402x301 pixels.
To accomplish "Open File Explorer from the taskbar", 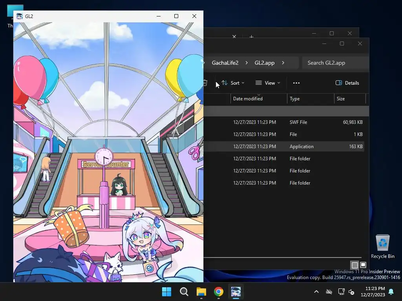I will click(x=201, y=292).
